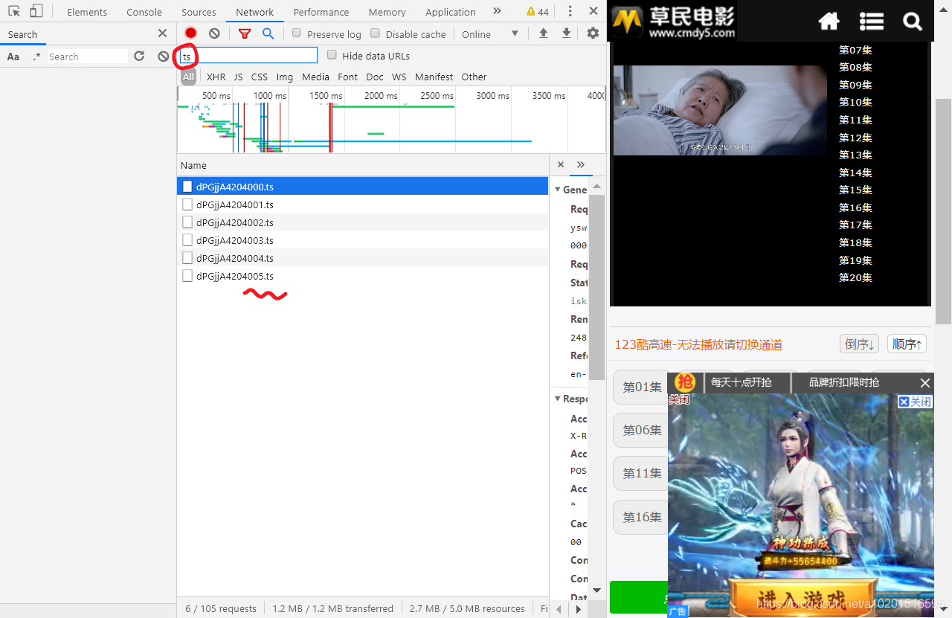The height and width of the screenshot is (618, 952).
Task: Click the 抢 round ad badge
Action: click(x=684, y=382)
